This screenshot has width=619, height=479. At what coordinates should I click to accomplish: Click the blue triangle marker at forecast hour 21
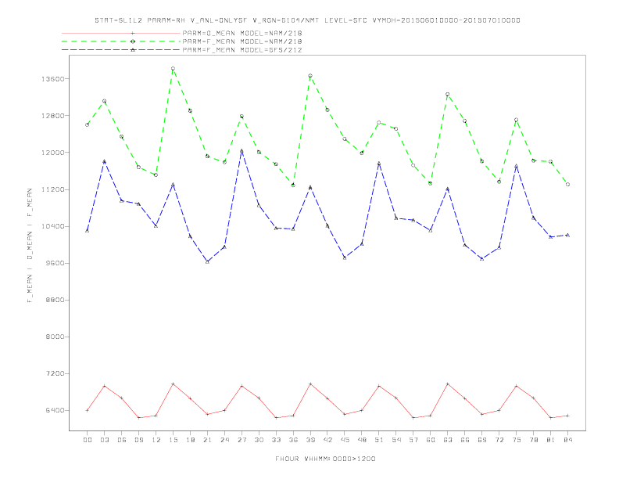click(207, 261)
